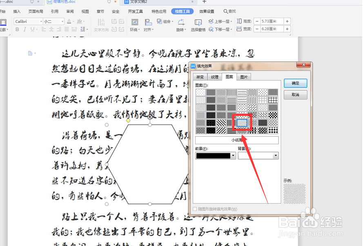The width and height of the screenshot is (363, 246).
Task: Open the 效果设置 ribbon tab
Action: tap(207, 11)
